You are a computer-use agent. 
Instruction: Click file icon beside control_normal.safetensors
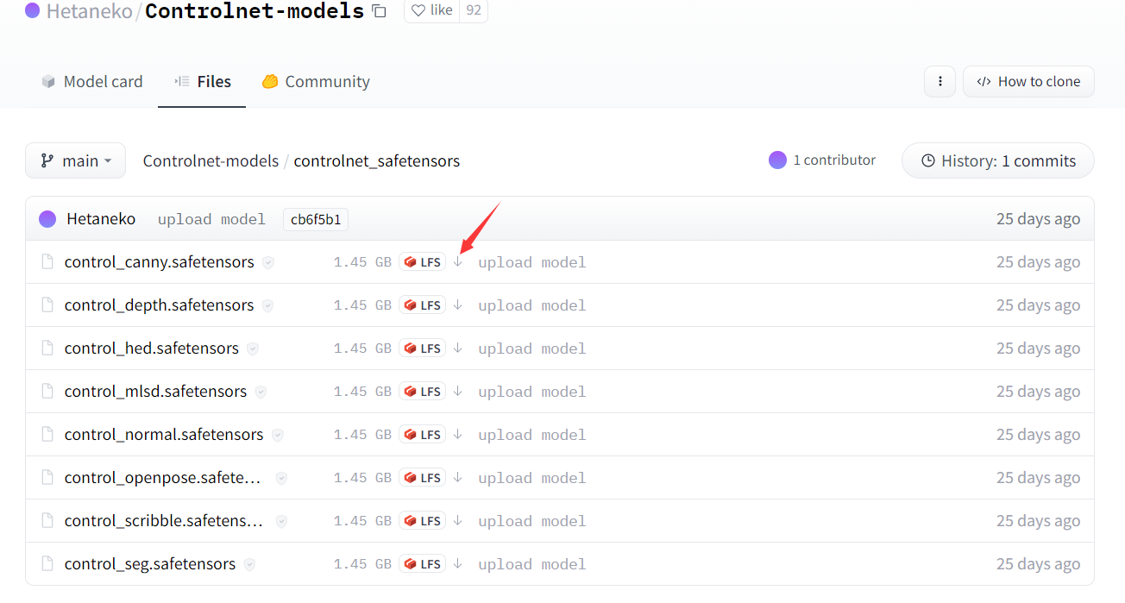[x=47, y=435]
